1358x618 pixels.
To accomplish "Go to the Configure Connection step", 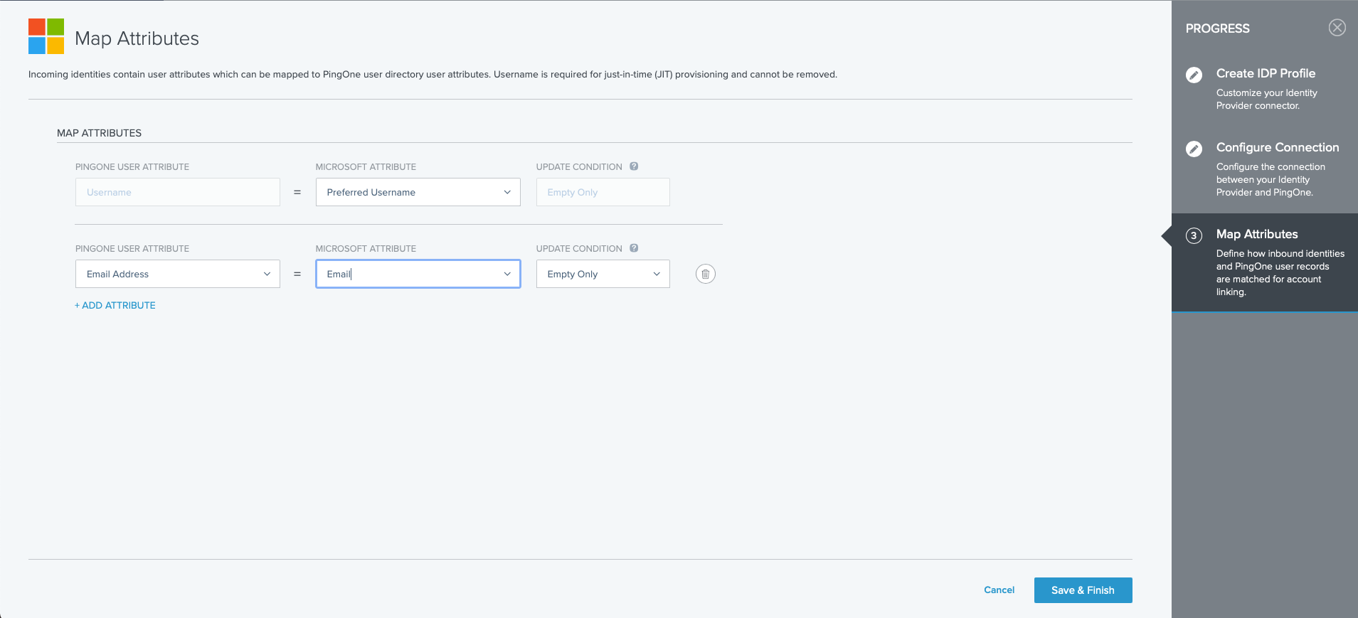I will (1277, 147).
